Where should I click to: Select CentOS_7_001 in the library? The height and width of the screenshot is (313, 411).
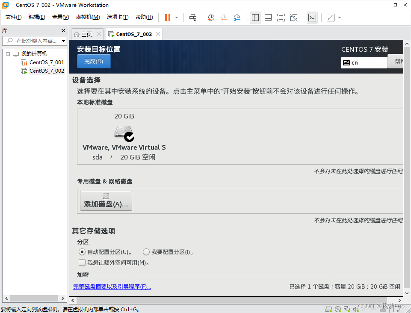pyautogui.click(x=46, y=62)
